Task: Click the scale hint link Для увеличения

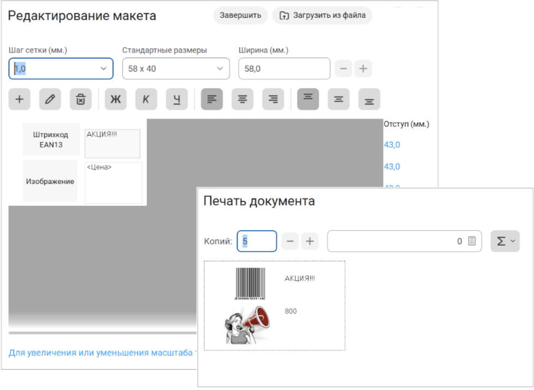Action: (102, 352)
